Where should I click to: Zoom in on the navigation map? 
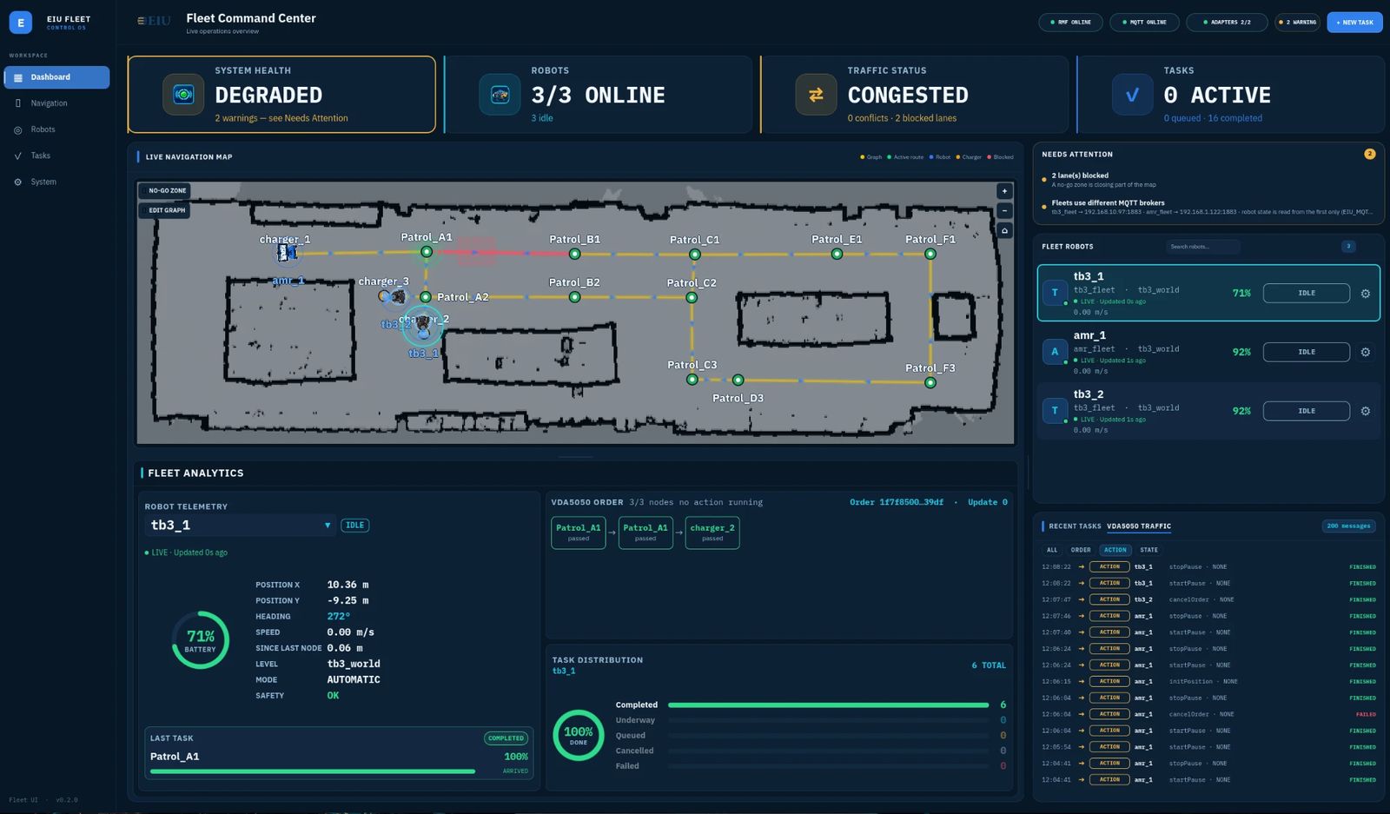[1004, 191]
